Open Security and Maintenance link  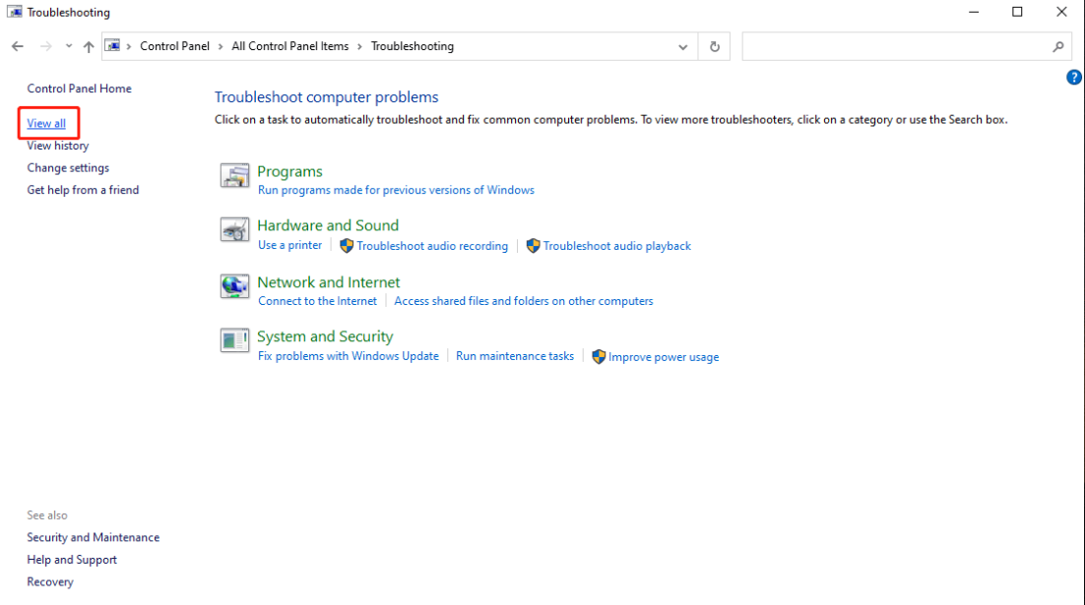tap(94, 538)
